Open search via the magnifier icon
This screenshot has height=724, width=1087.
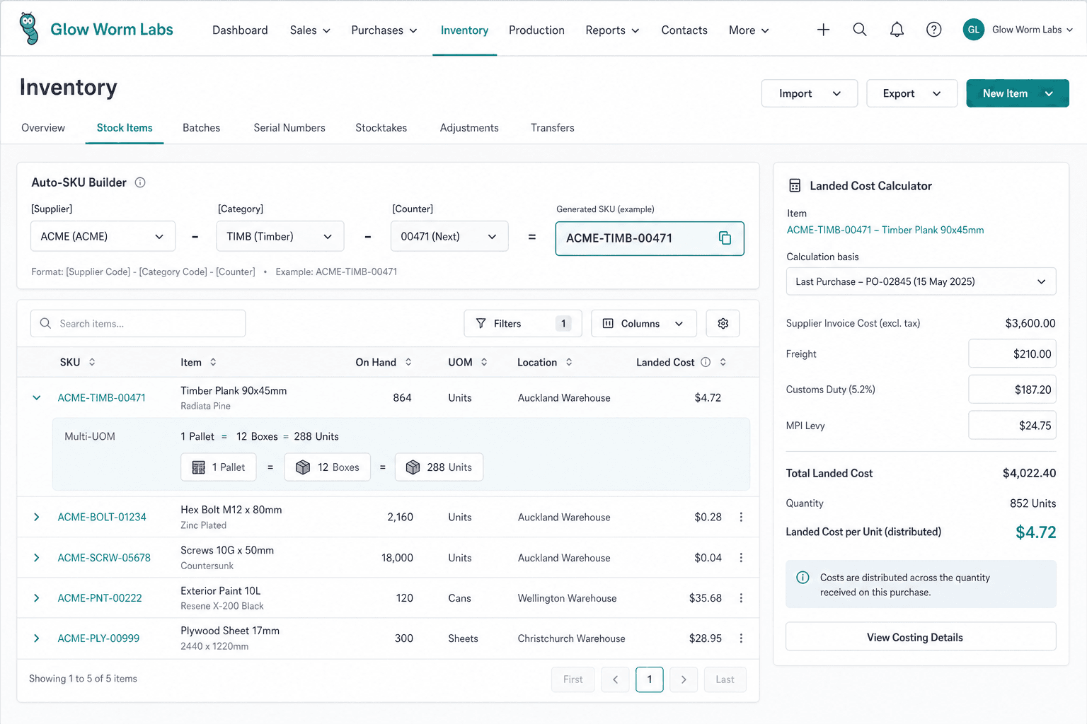point(860,30)
